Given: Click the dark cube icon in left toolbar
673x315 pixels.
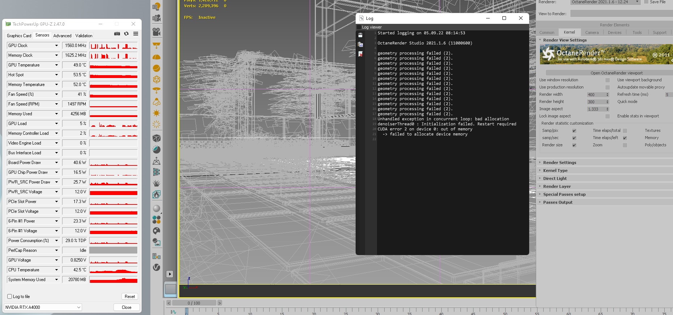Looking at the screenshot, I should [x=157, y=138].
